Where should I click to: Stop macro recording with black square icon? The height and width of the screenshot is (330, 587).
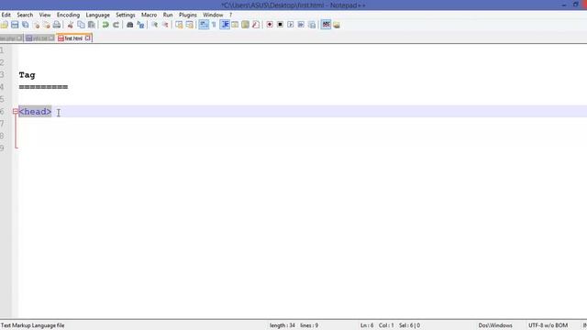pos(280,25)
